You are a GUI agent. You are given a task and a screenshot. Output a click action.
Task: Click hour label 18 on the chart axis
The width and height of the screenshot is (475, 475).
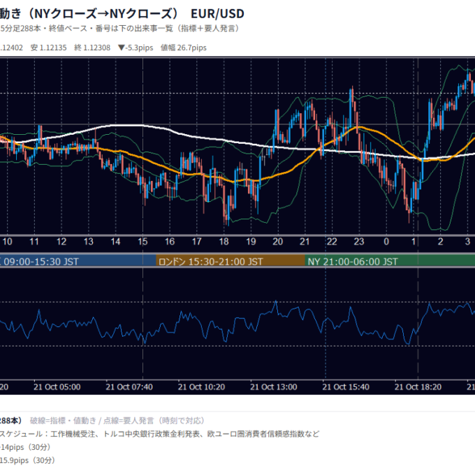point(224,242)
